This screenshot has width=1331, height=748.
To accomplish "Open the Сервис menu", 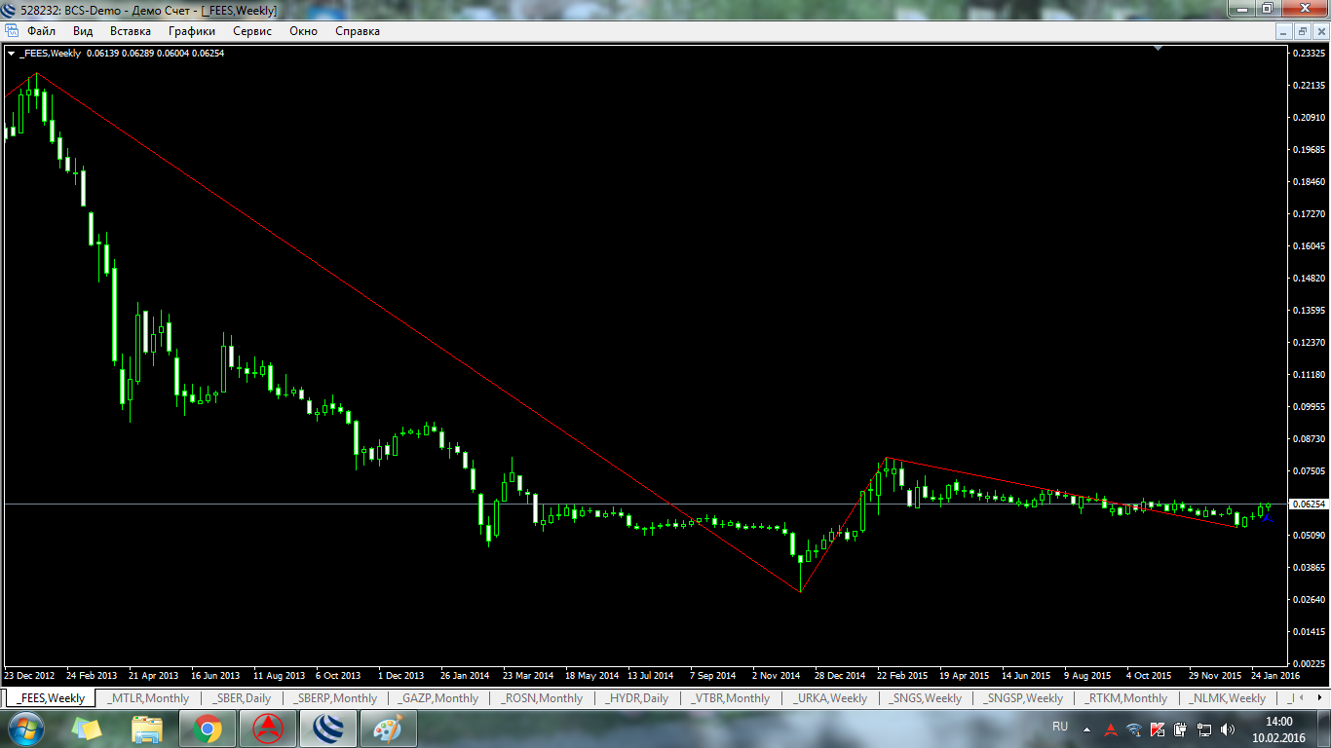I will [252, 31].
